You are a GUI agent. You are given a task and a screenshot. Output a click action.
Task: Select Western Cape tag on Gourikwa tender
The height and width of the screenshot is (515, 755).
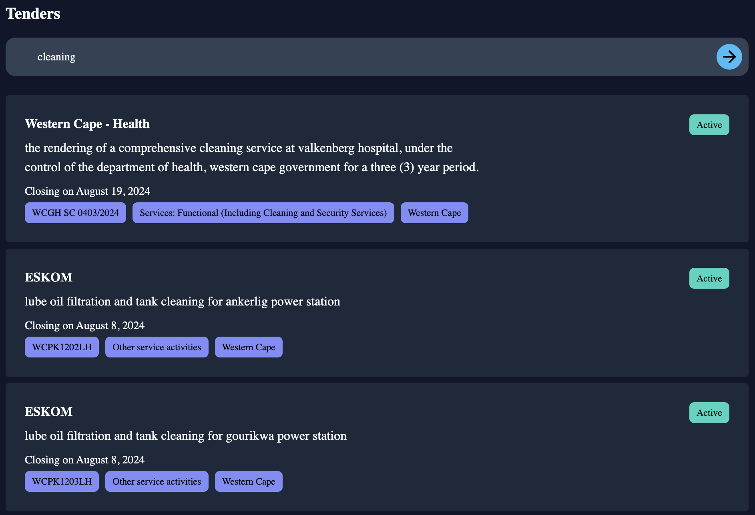pos(249,481)
